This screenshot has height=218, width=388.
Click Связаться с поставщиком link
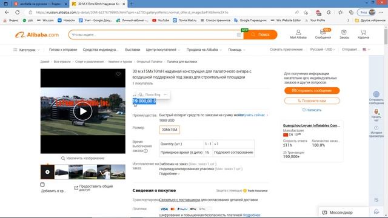click(x=179, y=200)
